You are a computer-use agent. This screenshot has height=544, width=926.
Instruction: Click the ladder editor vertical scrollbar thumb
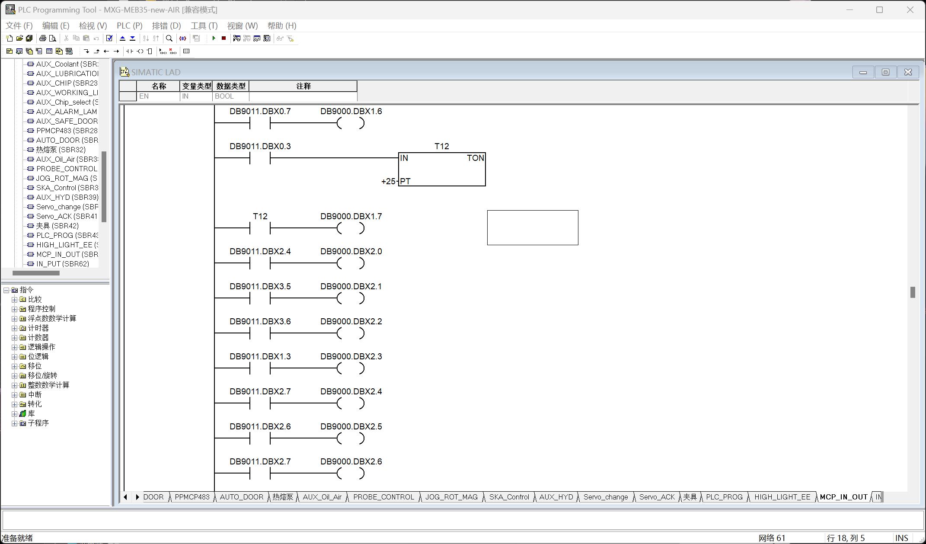[913, 292]
